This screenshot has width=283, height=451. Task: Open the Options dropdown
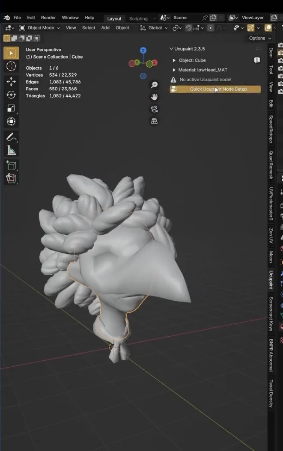pos(260,38)
